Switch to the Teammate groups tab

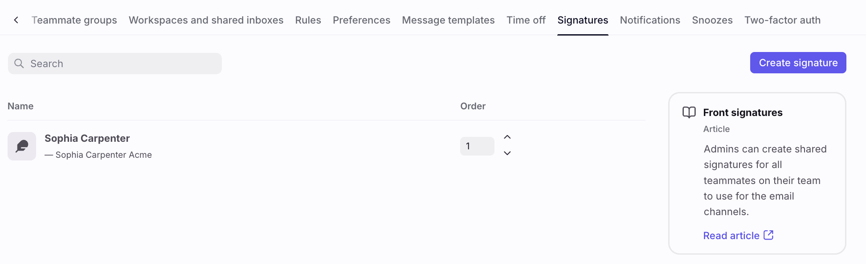[x=74, y=20]
